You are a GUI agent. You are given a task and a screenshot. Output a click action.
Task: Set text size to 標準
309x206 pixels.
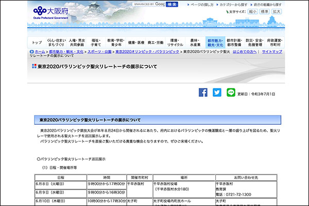pyautogui.click(x=264, y=11)
